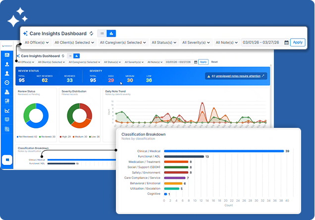Refresh the enlarged Care Insights Dashboard header

(x=92, y=34)
